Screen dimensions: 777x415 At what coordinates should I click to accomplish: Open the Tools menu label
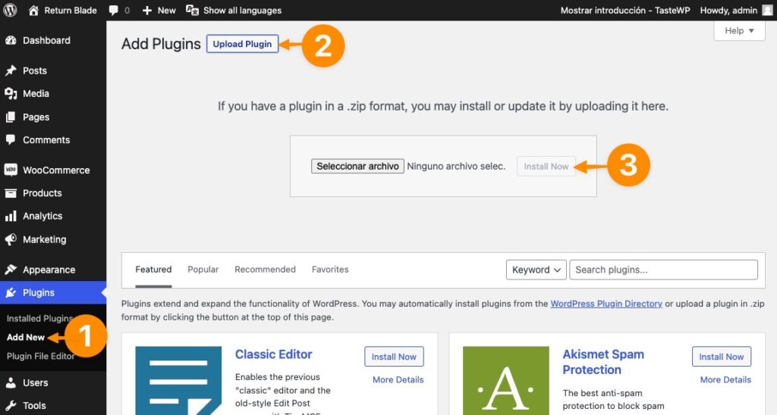34,406
